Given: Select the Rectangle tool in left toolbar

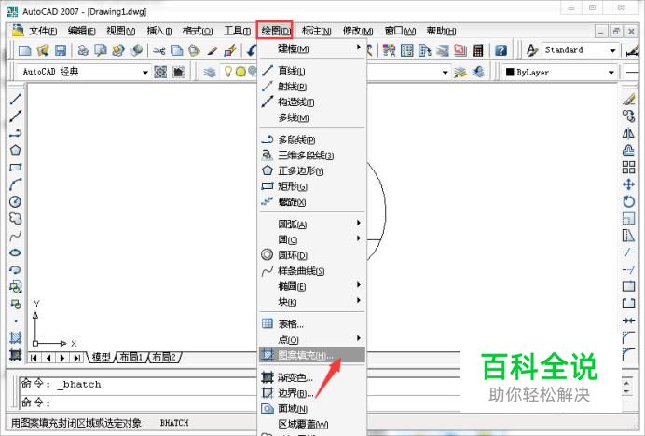Looking at the screenshot, I should point(15,168).
